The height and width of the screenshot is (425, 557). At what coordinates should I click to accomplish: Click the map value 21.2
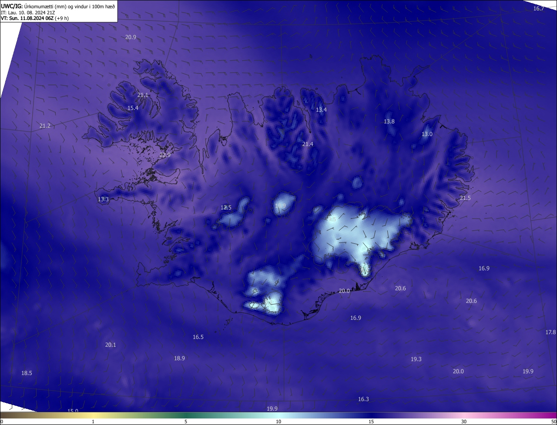point(45,126)
